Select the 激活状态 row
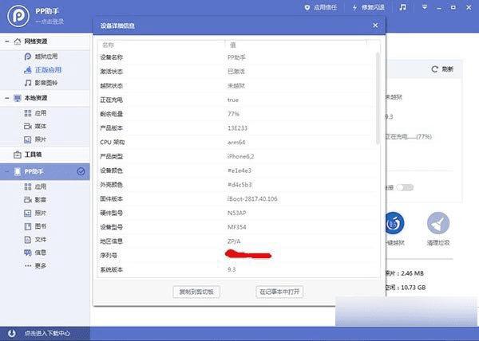This screenshot has height=341, width=479. (x=236, y=72)
